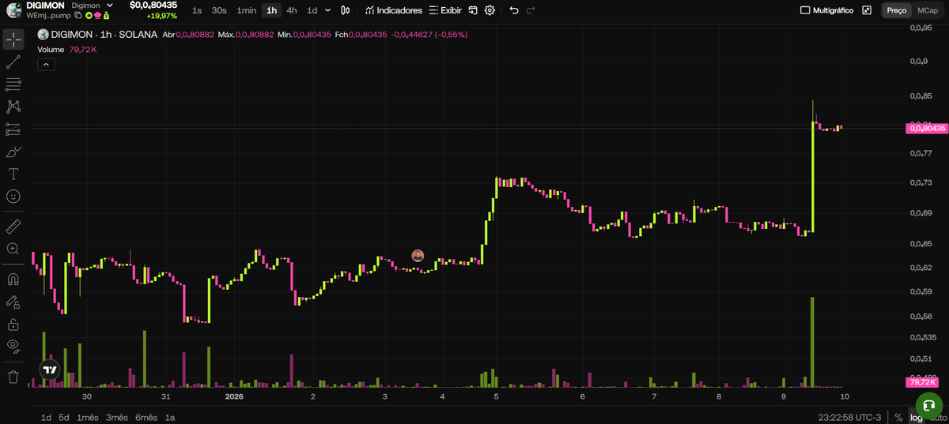Set range to 1mês

[x=88, y=417]
